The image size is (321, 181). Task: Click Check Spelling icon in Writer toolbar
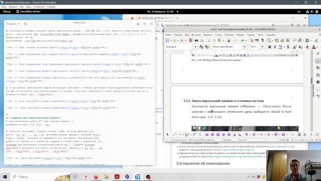click(257, 40)
